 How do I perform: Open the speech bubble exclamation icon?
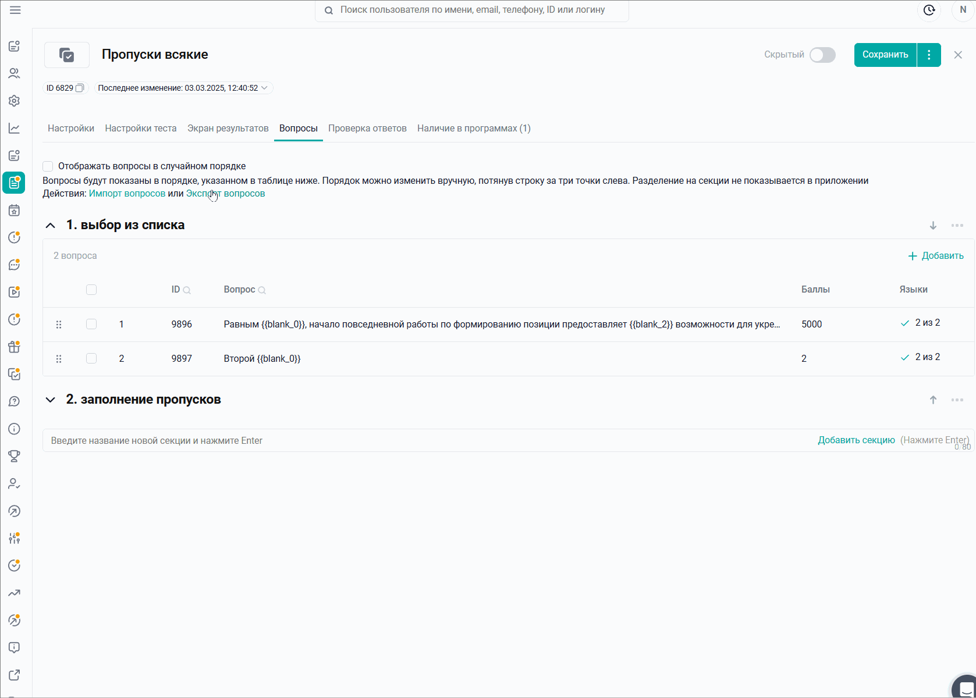[x=15, y=647]
